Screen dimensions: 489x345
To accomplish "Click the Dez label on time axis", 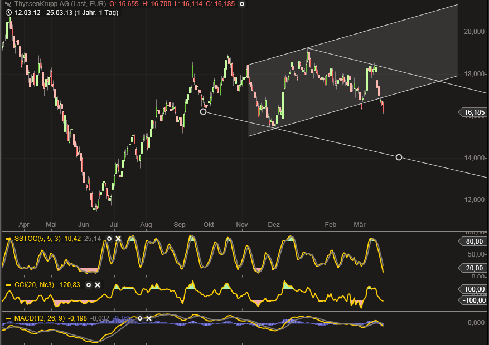I will pos(274,225).
